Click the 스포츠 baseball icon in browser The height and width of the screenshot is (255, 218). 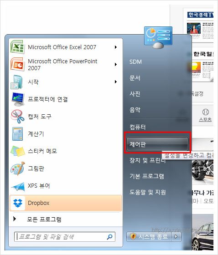(205, 112)
